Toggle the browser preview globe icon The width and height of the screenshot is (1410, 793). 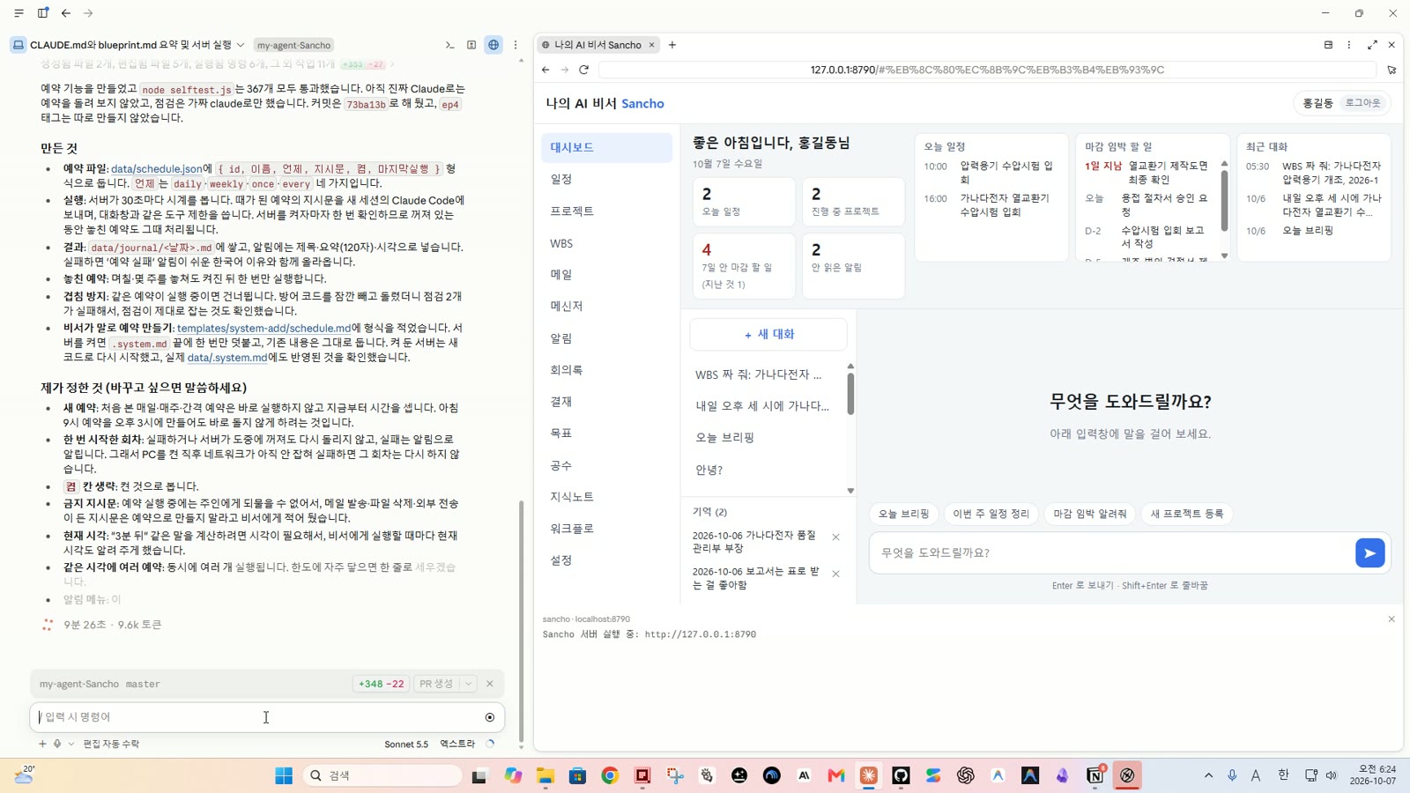(493, 45)
